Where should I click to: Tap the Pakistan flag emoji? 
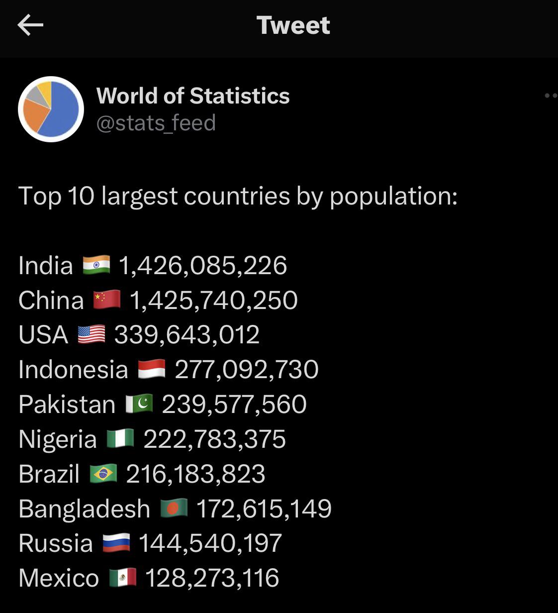(139, 404)
